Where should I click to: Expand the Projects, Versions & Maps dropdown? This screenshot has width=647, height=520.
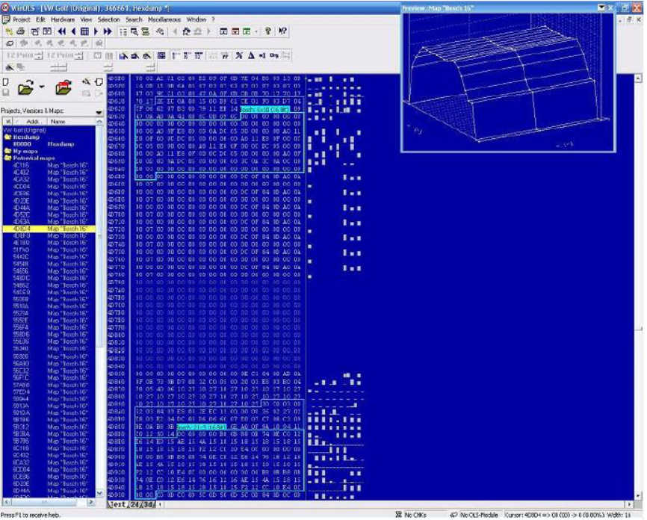click(x=98, y=111)
